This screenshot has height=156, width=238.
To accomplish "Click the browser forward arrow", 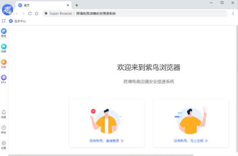I will point(23,13).
